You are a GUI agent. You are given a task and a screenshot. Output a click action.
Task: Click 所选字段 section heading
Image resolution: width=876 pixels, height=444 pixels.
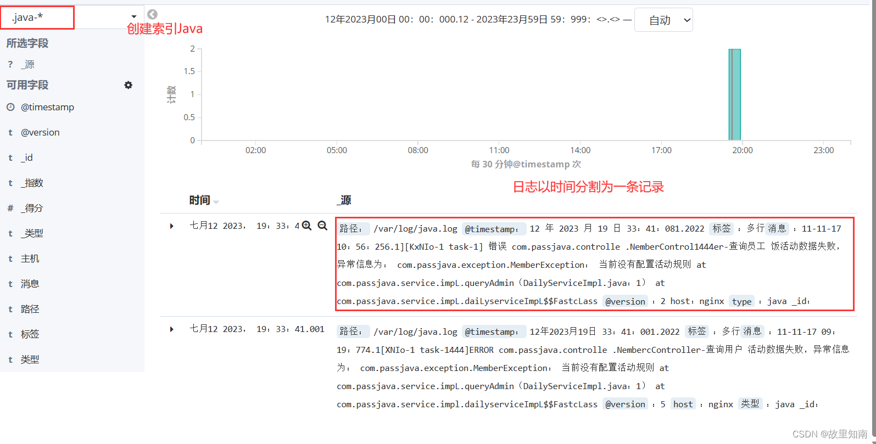[27, 43]
